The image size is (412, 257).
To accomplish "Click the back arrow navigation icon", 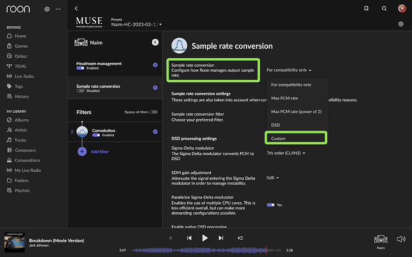I will [76, 9].
